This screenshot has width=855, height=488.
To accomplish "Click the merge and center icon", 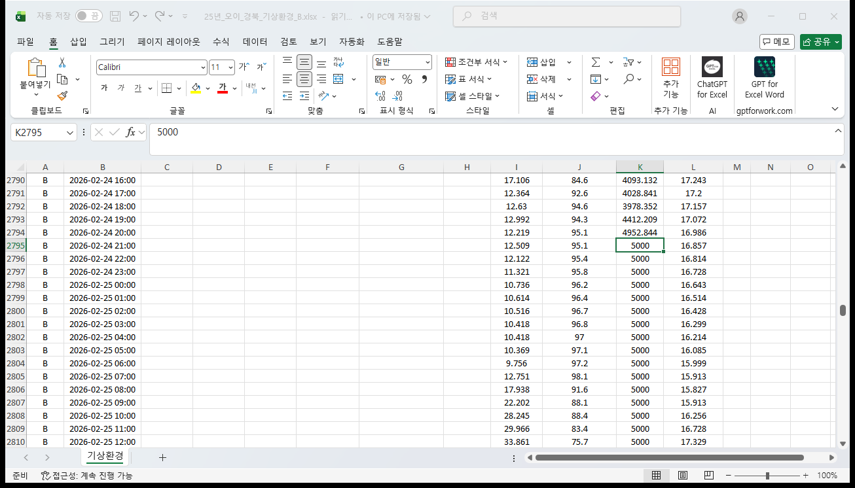I will point(338,79).
